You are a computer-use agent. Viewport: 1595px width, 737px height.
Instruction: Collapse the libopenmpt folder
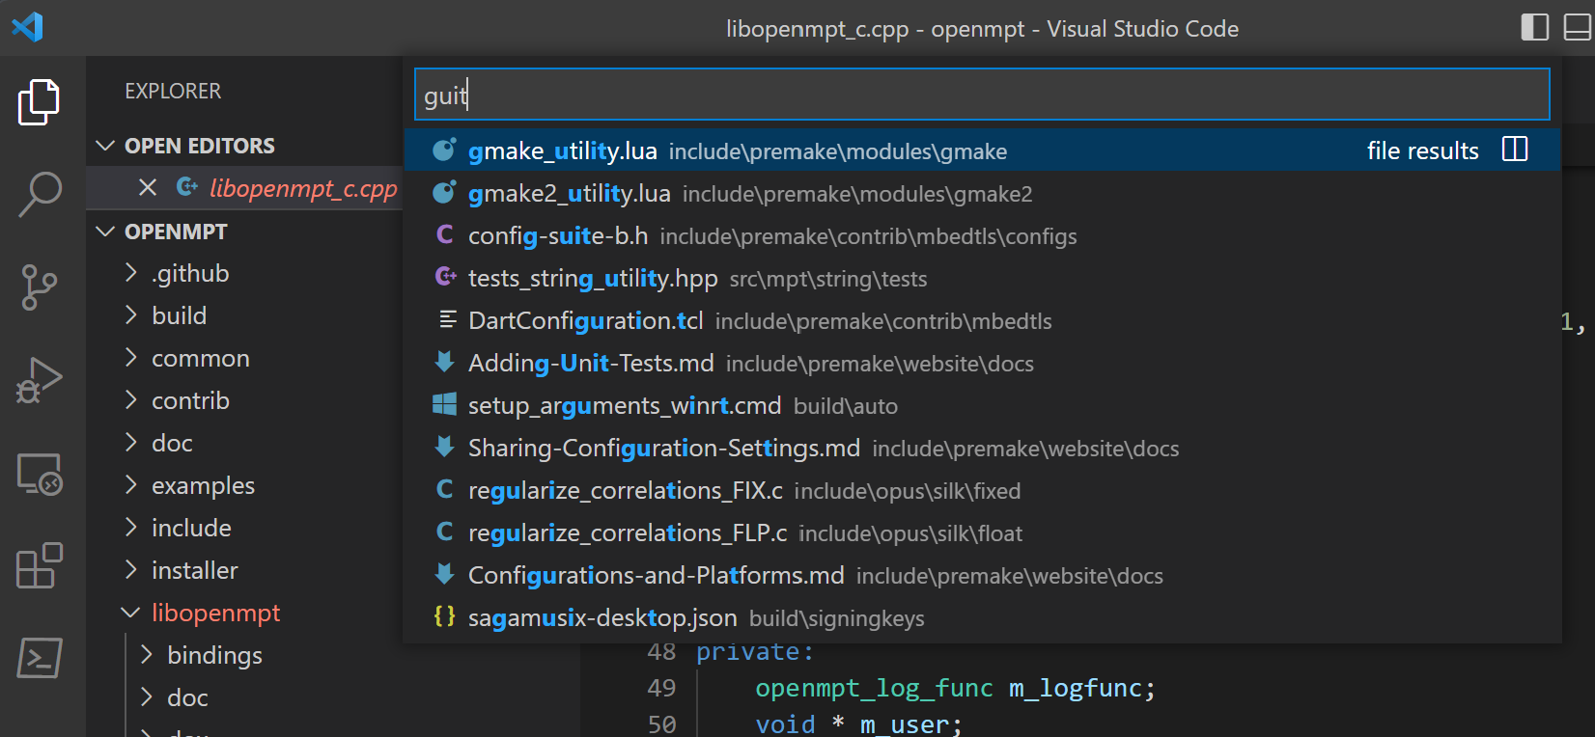214,613
